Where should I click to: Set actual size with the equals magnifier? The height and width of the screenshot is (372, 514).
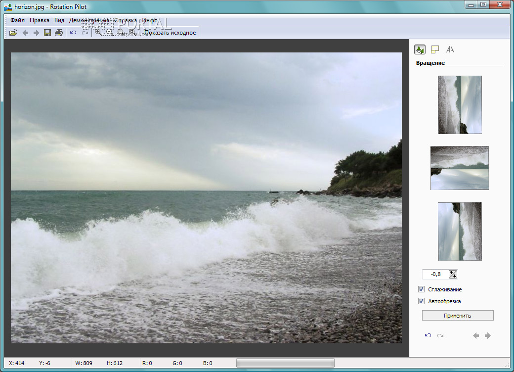120,32
